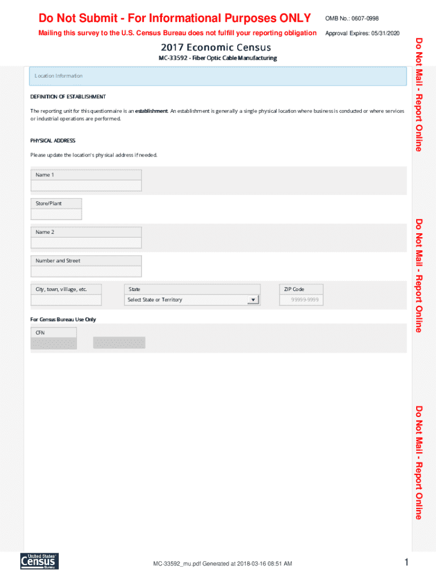Click into the Name 2 field

pyautogui.click(x=86, y=243)
